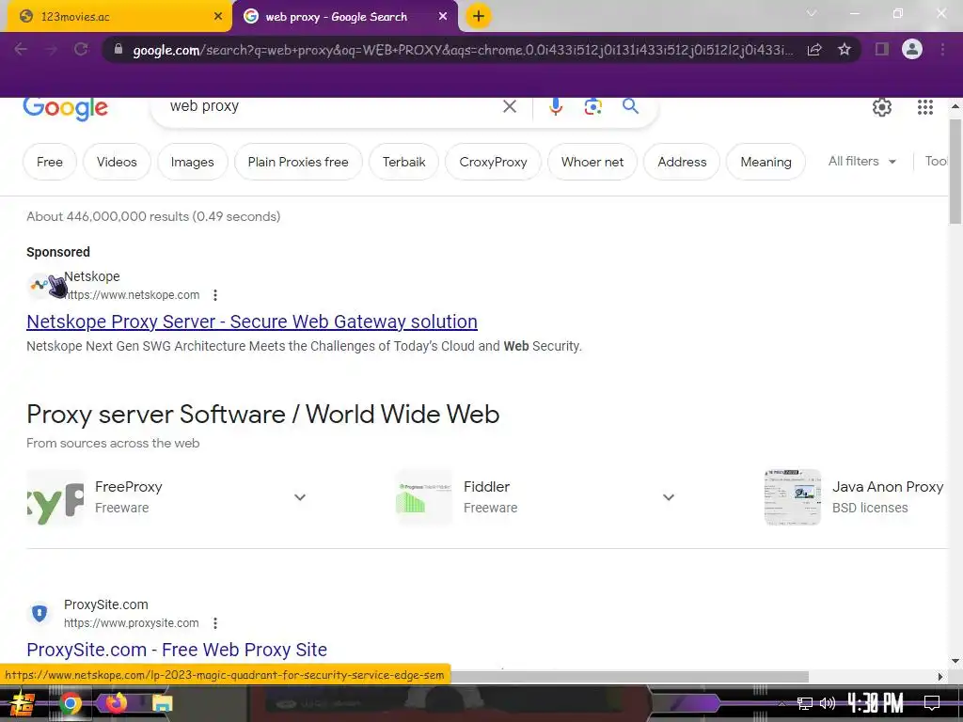Image resolution: width=963 pixels, height=722 pixels.
Task: Close the 123movies.ac tab
Action: pos(218,17)
